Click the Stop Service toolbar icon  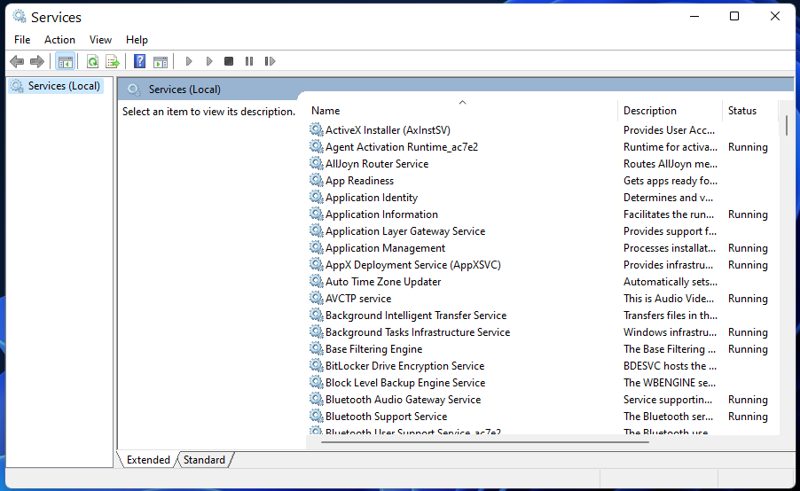tap(229, 62)
